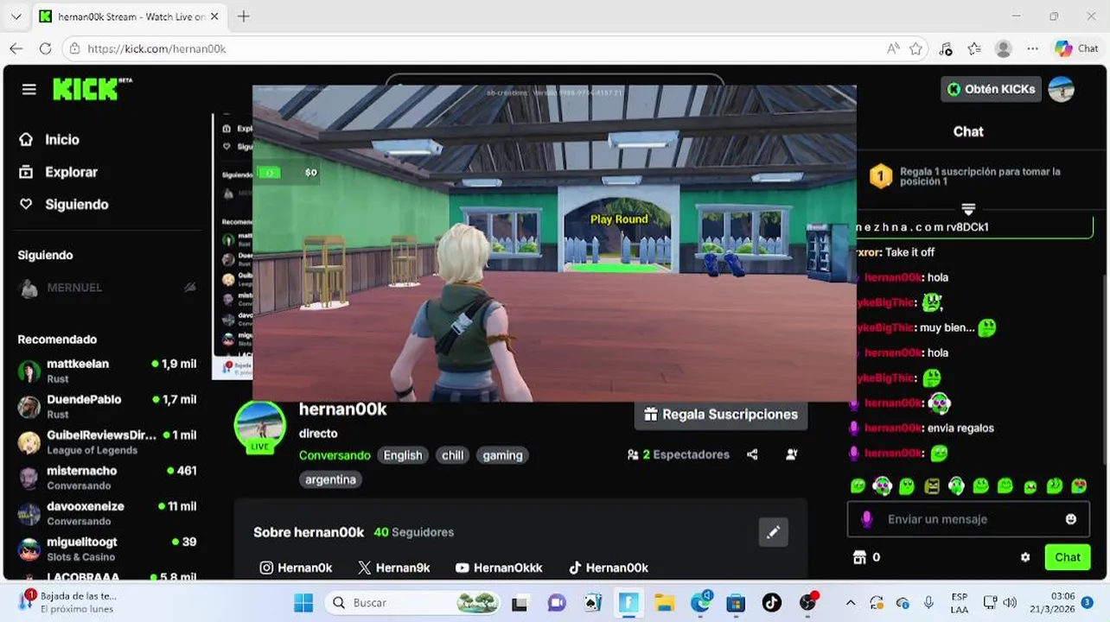Select the chill tag
The image size is (1110, 622).
[x=453, y=455]
